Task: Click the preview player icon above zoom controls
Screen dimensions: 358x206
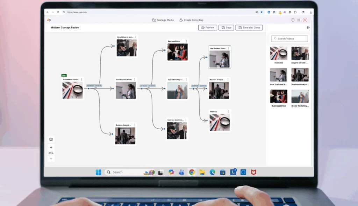Action: pos(51,139)
